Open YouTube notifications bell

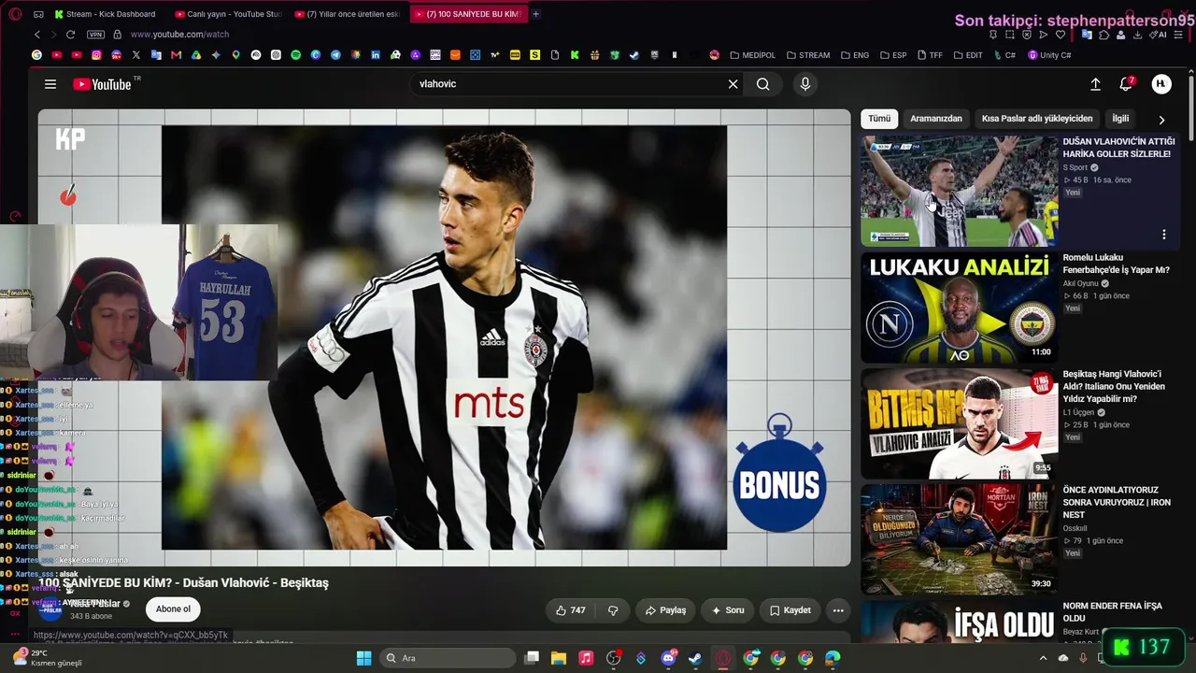coord(1126,84)
